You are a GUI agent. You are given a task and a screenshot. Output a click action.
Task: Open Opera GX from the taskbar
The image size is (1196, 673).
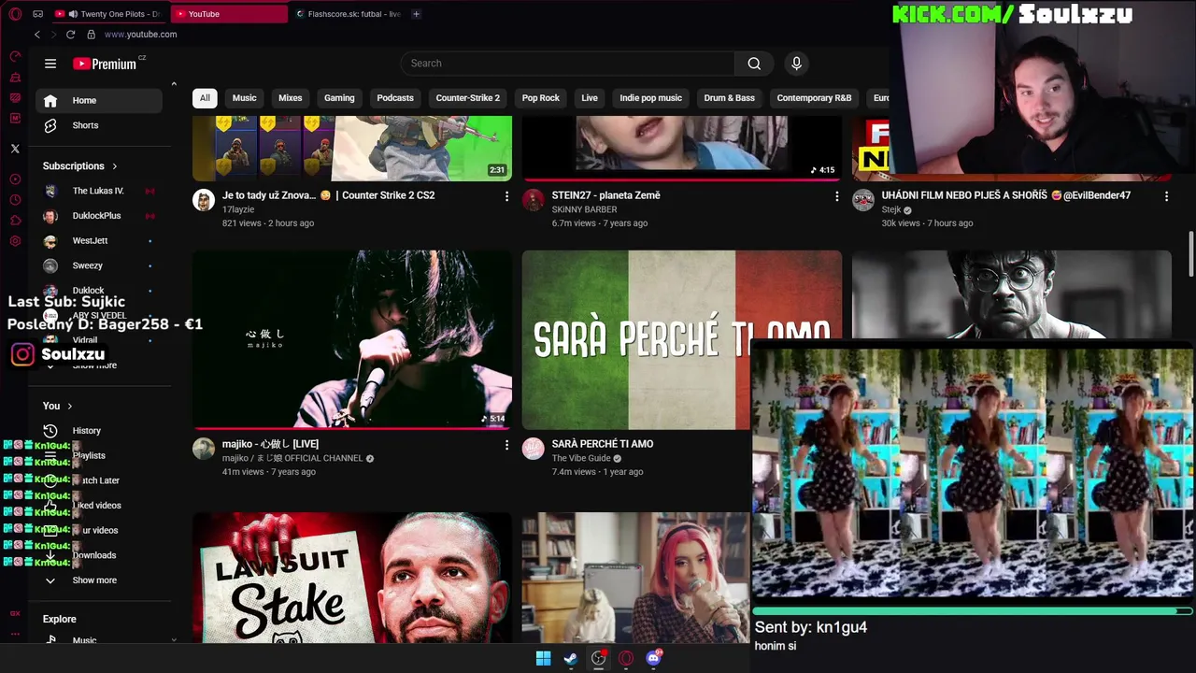(626, 658)
